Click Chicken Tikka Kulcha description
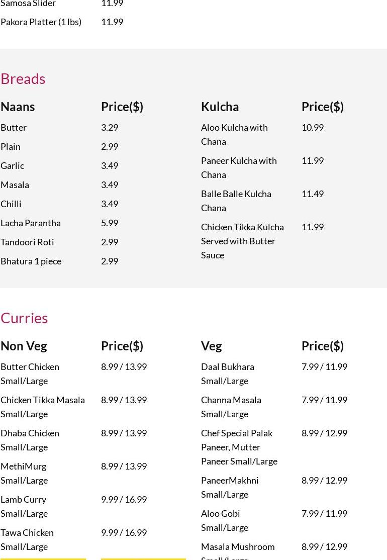Screen dimensions: 387x560 tap(242, 241)
